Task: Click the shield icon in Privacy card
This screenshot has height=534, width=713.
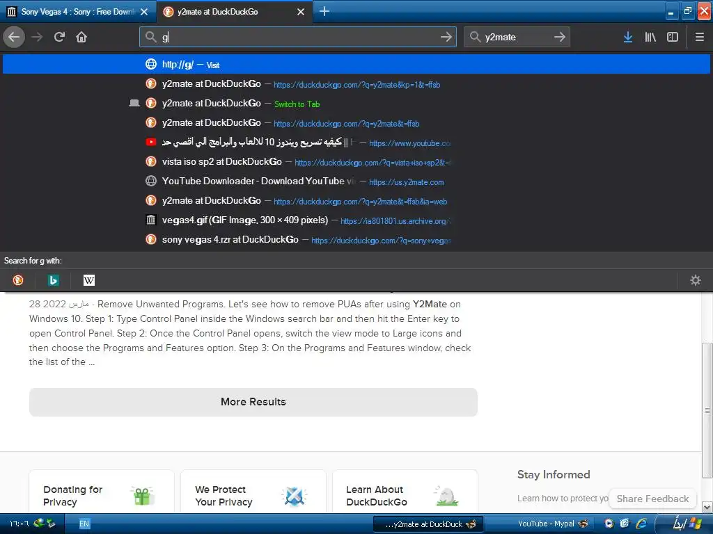Action: 295,495
